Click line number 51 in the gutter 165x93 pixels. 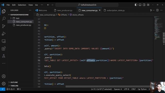[x=39, y=60]
